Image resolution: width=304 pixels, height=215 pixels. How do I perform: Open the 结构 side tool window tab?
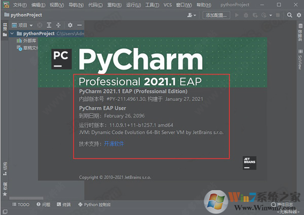pos(5,169)
